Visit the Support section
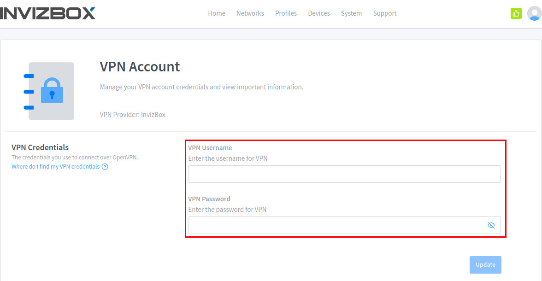 [385, 13]
